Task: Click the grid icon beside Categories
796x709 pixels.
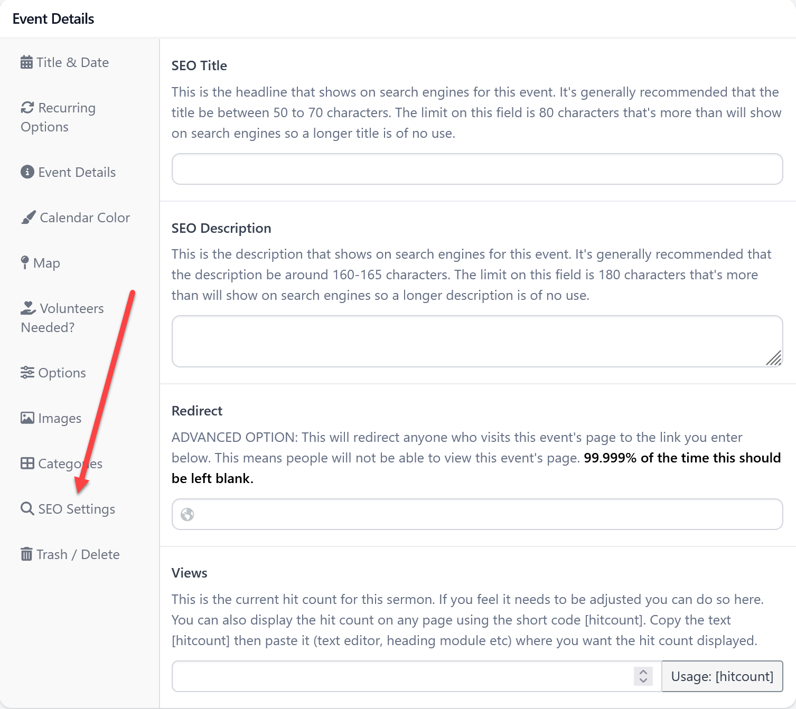Action: pyautogui.click(x=27, y=464)
